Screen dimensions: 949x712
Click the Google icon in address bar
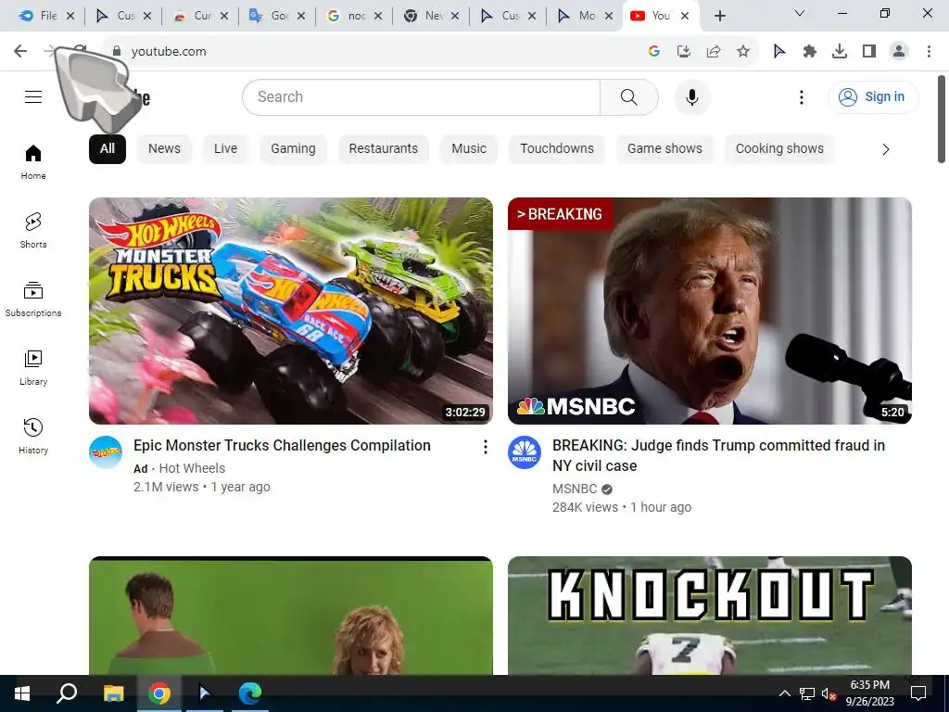(x=653, y=52)
